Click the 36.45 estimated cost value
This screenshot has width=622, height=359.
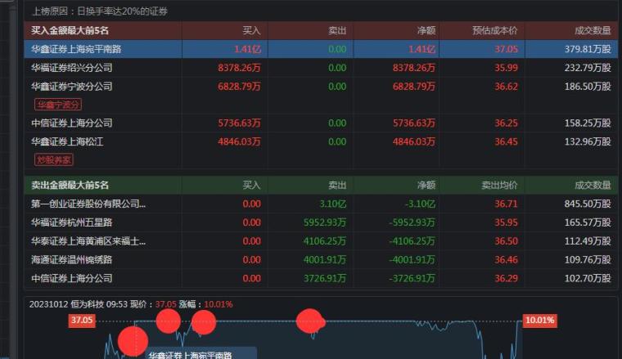(x=506, y=141)
